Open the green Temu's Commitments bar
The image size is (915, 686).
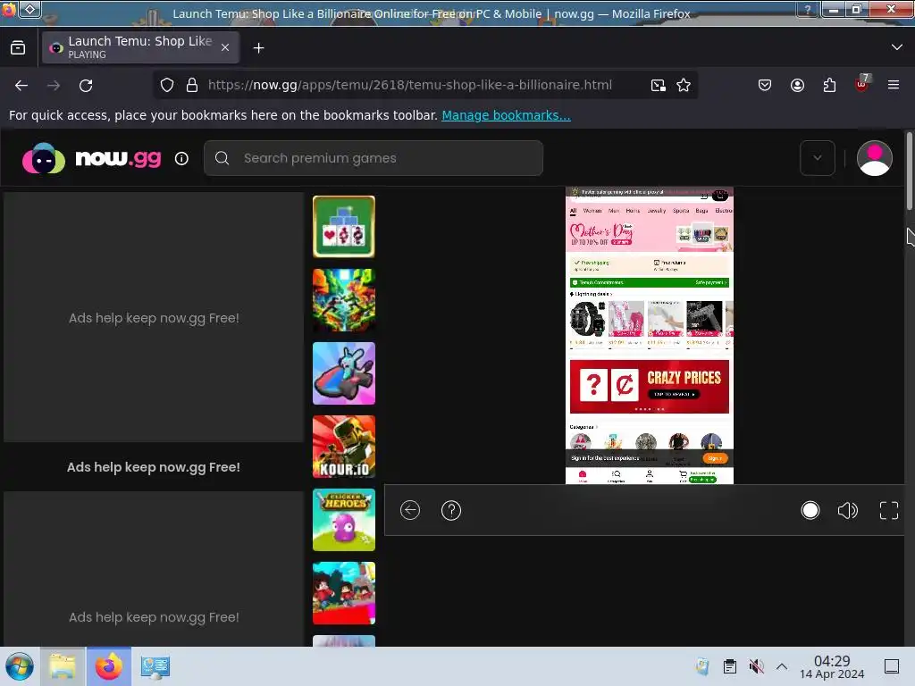click(650, 282)
